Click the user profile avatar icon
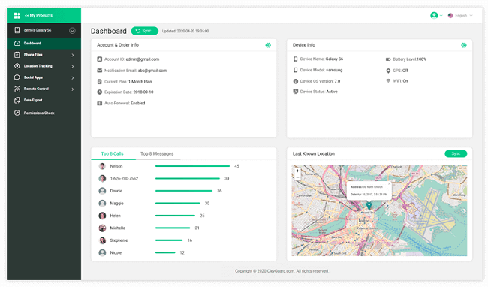The height and width of the screenshot is (287, 488). tap(434, 15)
